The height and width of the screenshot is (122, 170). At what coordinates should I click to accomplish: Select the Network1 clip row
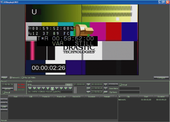click(143, 100)
